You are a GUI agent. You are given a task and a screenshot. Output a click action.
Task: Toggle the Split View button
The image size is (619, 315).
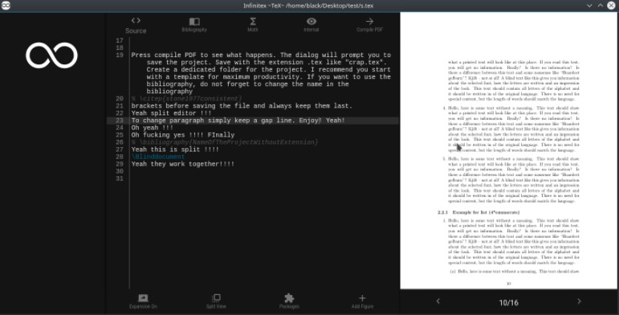[216, 301]
